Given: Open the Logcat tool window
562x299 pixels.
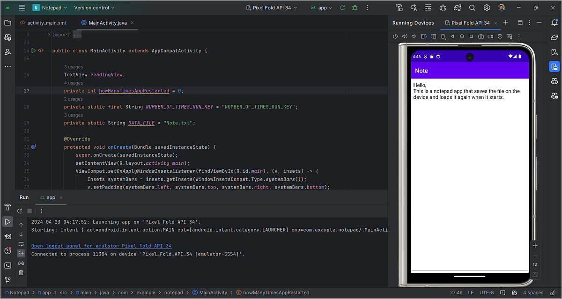Looking at the screenshot, I should click(x=7, y=236).
